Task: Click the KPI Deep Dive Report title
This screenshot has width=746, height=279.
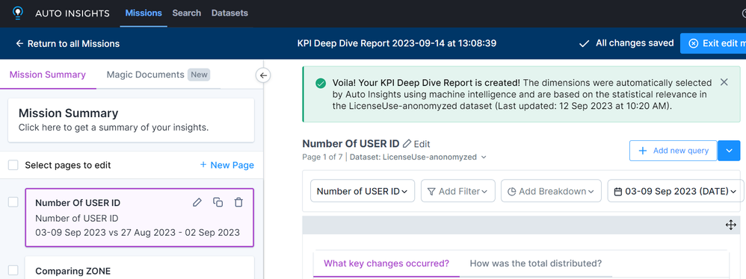Action: 397,43
